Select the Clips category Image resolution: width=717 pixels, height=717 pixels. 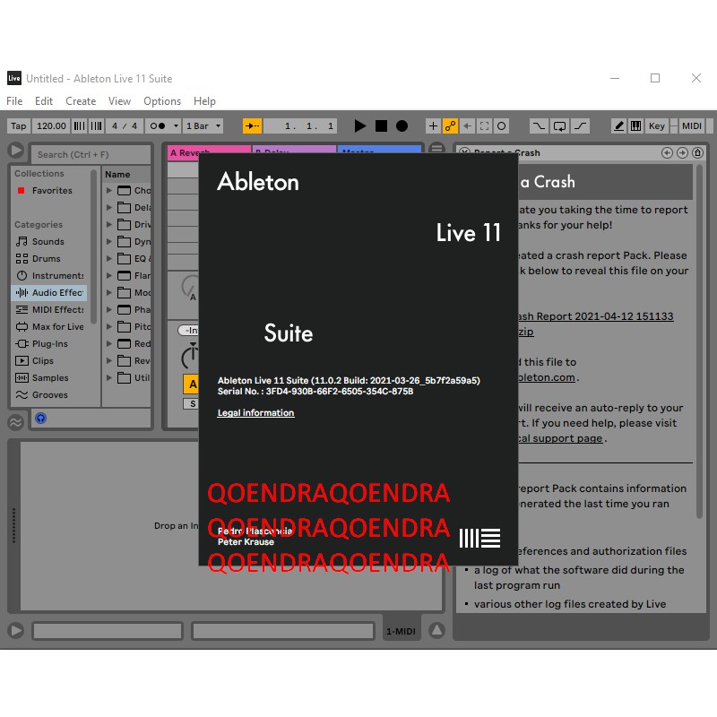point(42,361)
